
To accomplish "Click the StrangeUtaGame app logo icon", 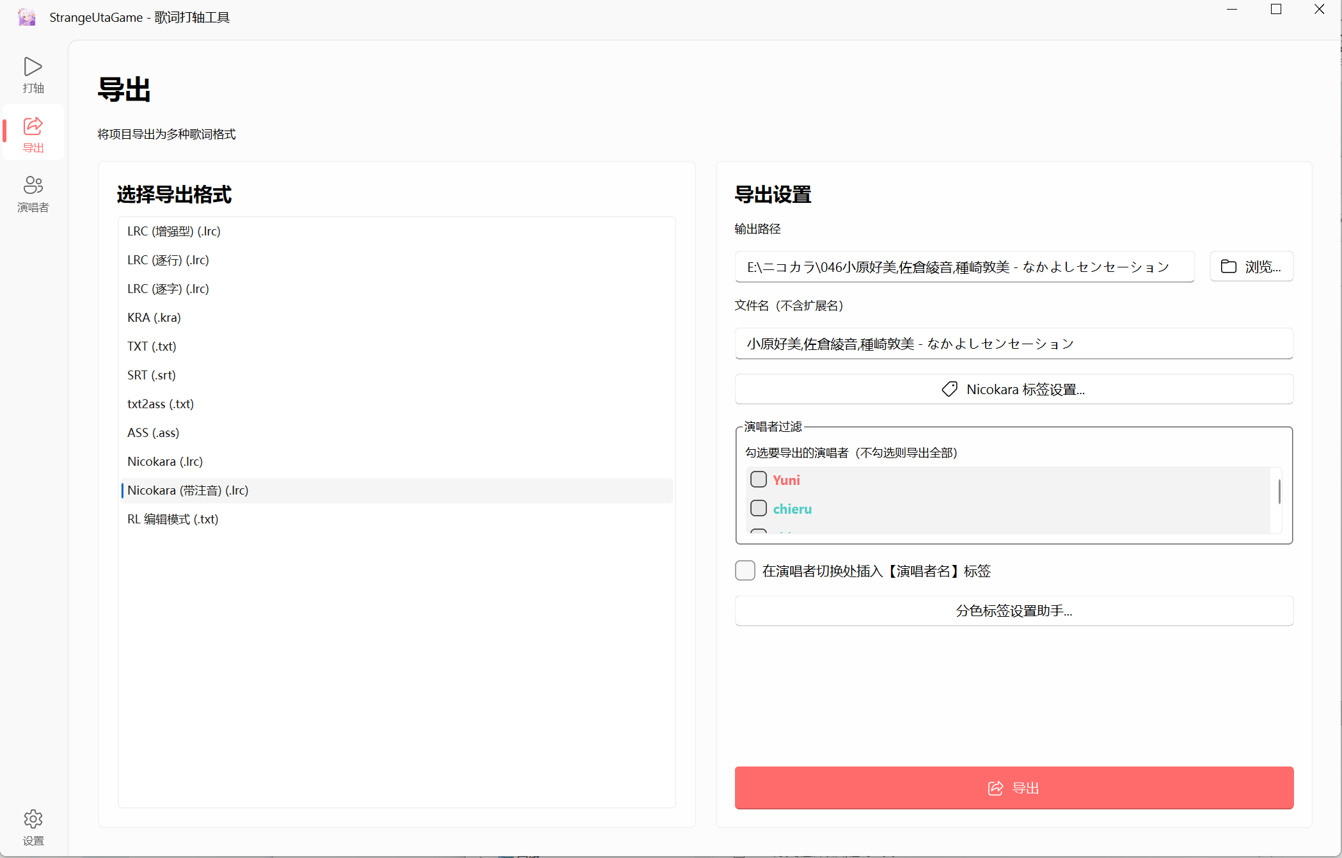I will 27,17.
